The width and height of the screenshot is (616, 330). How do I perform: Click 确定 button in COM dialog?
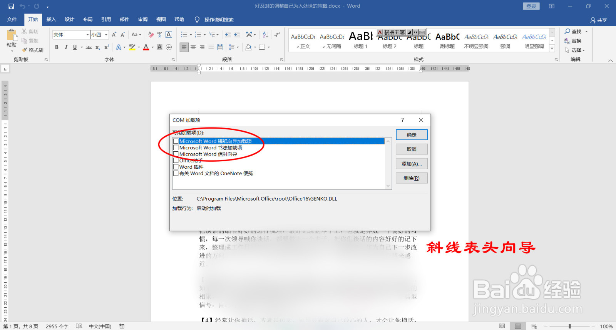tap(412, 135)
